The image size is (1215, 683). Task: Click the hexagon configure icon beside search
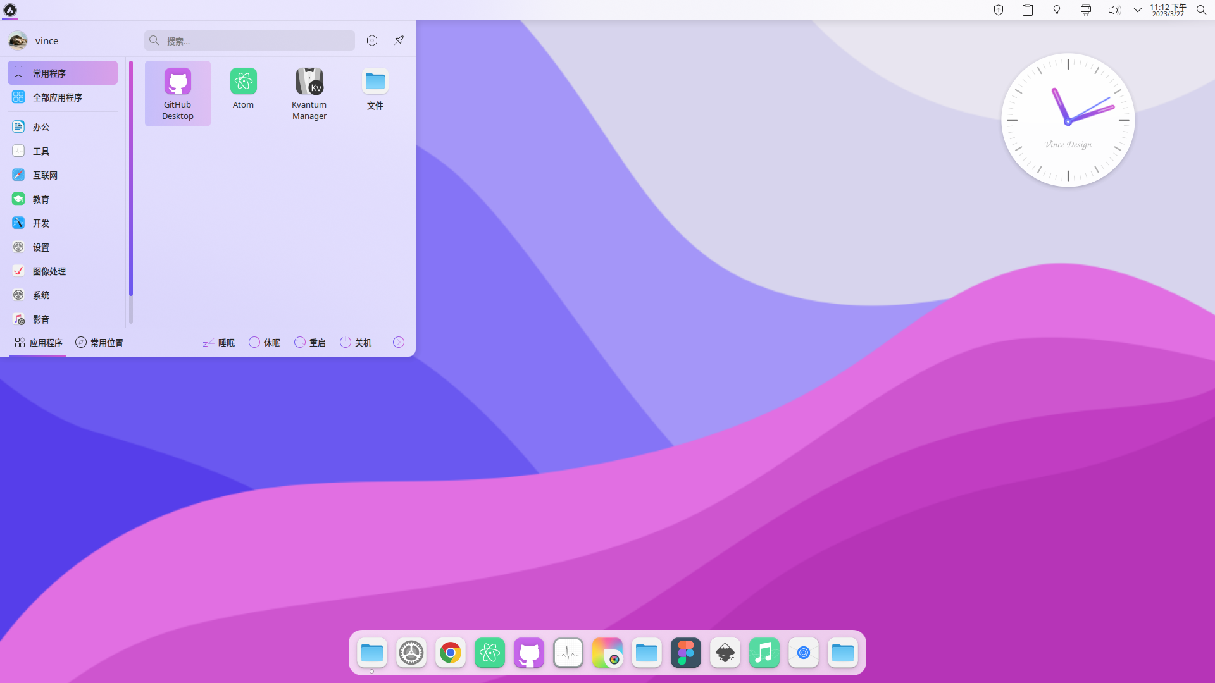point(372,40)
